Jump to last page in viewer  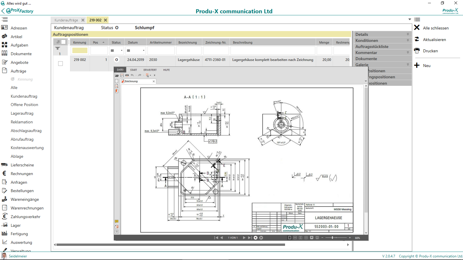[x=250, y=238]
